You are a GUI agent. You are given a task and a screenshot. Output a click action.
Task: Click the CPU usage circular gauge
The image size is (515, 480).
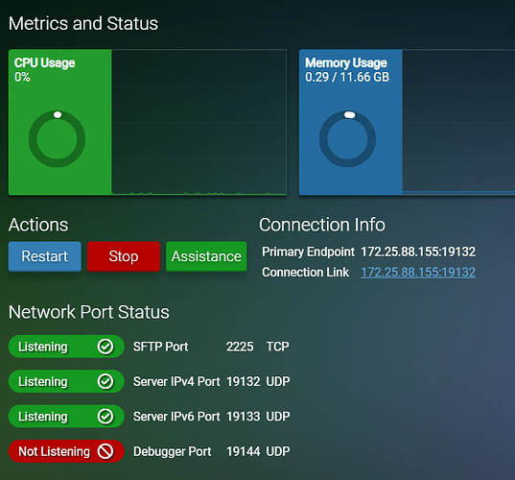point(57,139)
